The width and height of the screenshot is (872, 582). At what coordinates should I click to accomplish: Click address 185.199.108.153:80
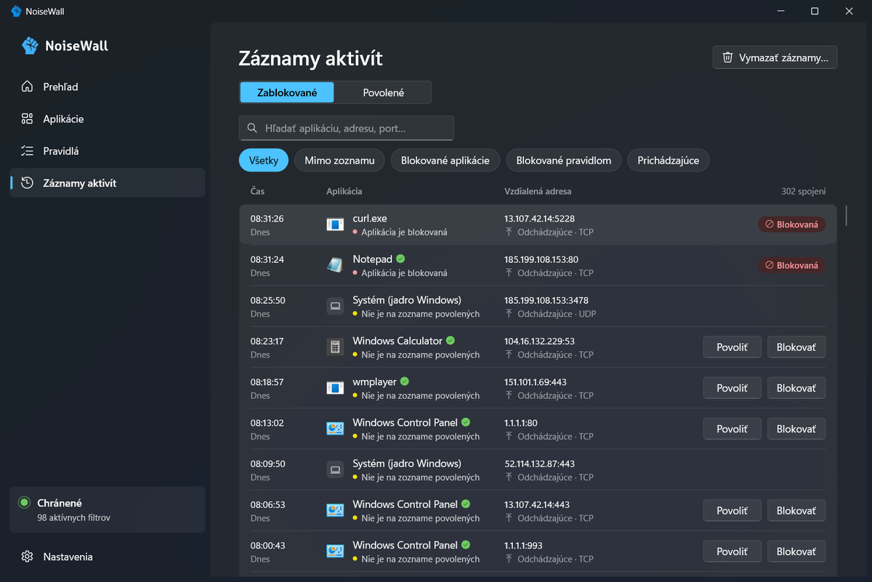tap(541, 259)
